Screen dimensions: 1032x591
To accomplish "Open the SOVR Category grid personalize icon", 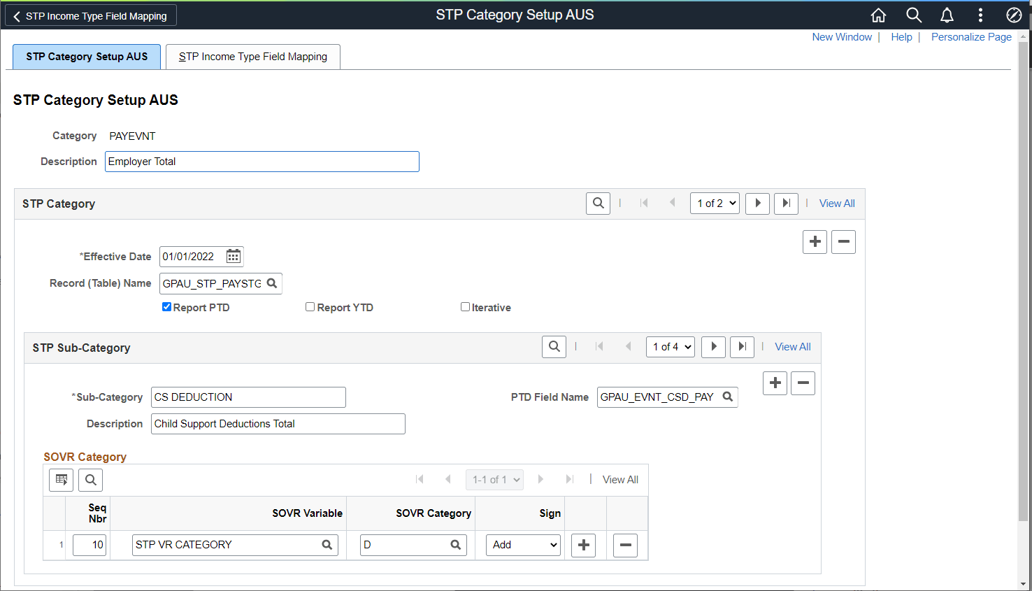I will tap(62, 480).
